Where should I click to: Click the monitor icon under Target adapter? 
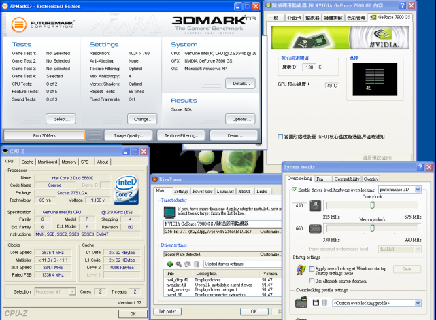click(x=169, y=212)
